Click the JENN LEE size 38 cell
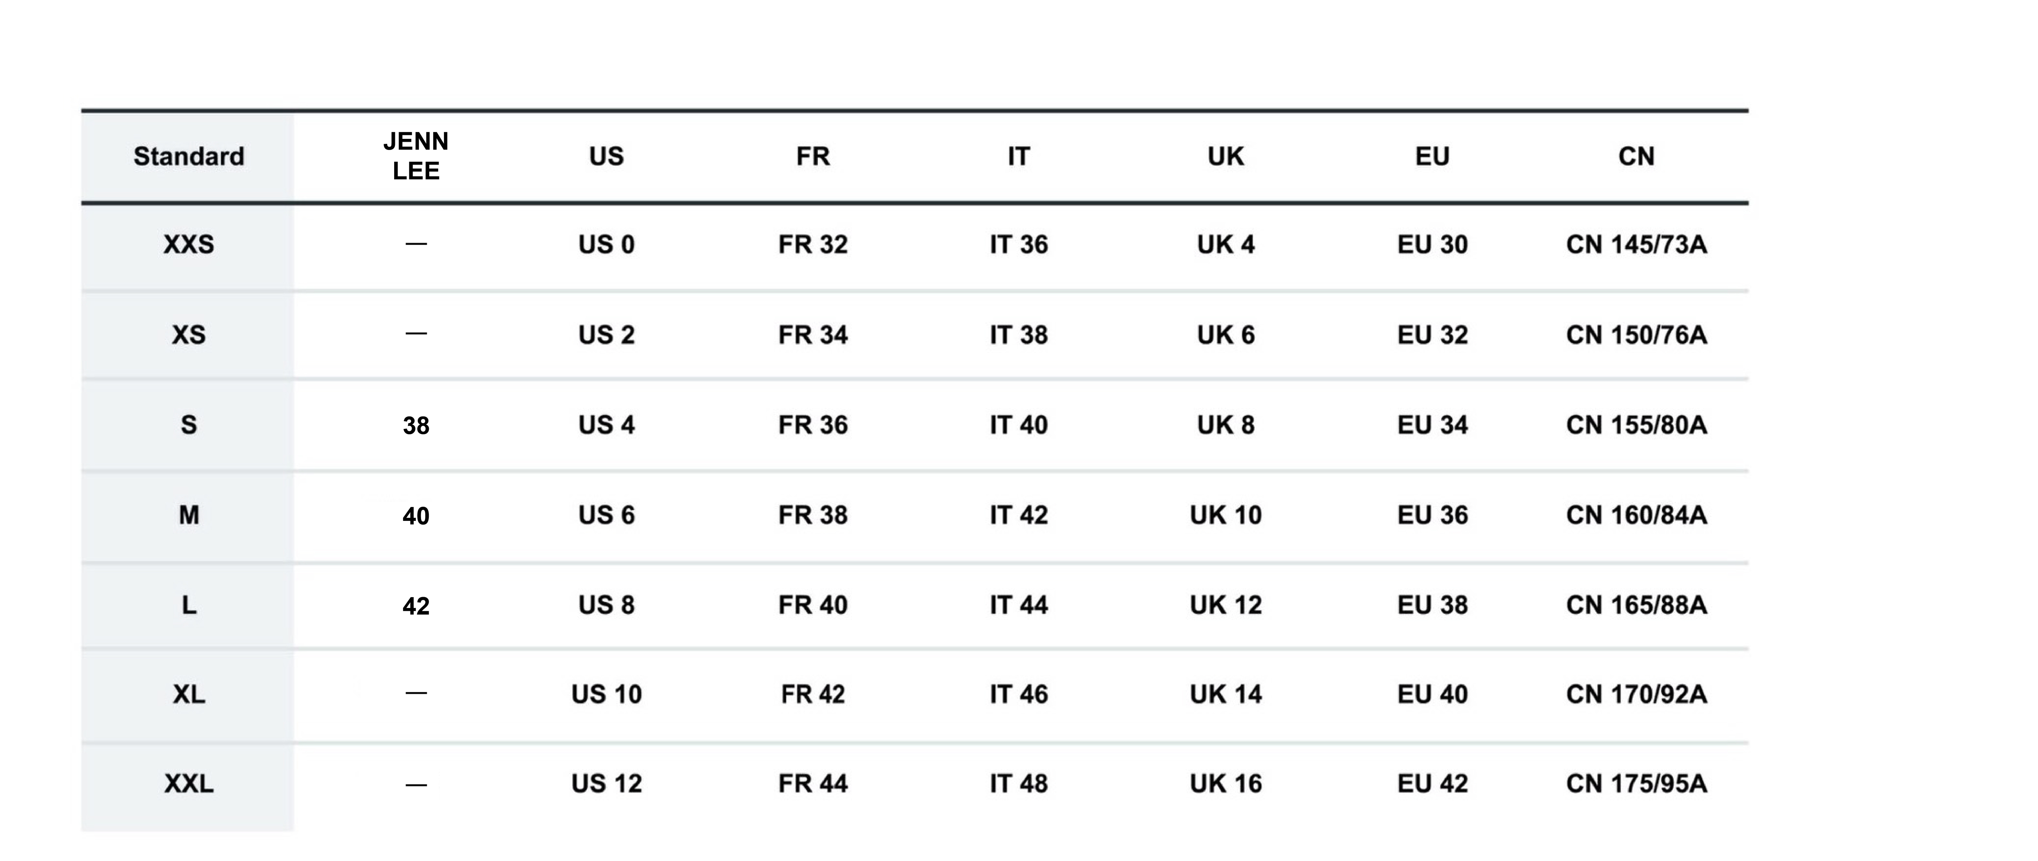This screenshot has width=2038, height=861. [415, 426]
